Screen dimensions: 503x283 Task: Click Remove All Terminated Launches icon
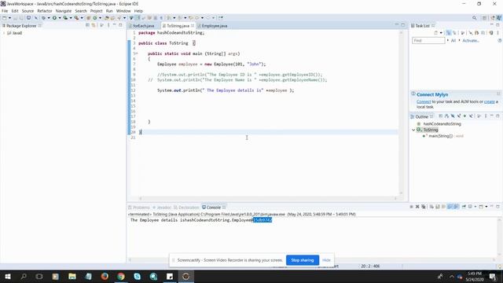pyautogui.click(x=424, y=207)
